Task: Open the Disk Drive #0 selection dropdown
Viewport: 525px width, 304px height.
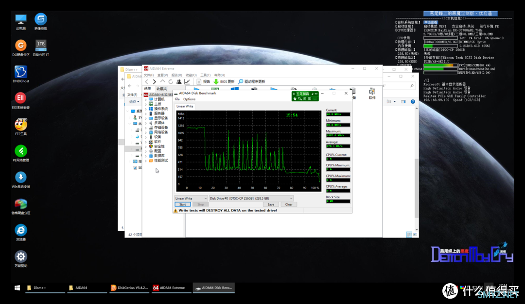Action: click(x=251, y=198)
